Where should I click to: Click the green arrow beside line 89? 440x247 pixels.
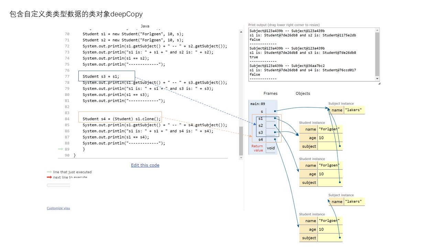(60, 149)
